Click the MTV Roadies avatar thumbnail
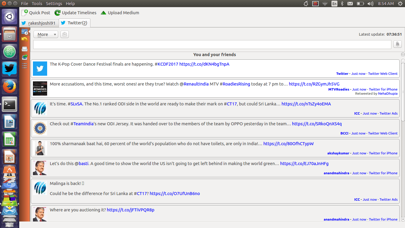Screen dimensions: 405x228 (x=40, y=88)
